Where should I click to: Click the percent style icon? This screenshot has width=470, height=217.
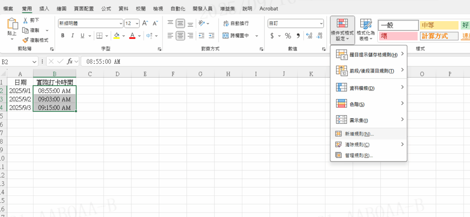click(x=288, y=36)
